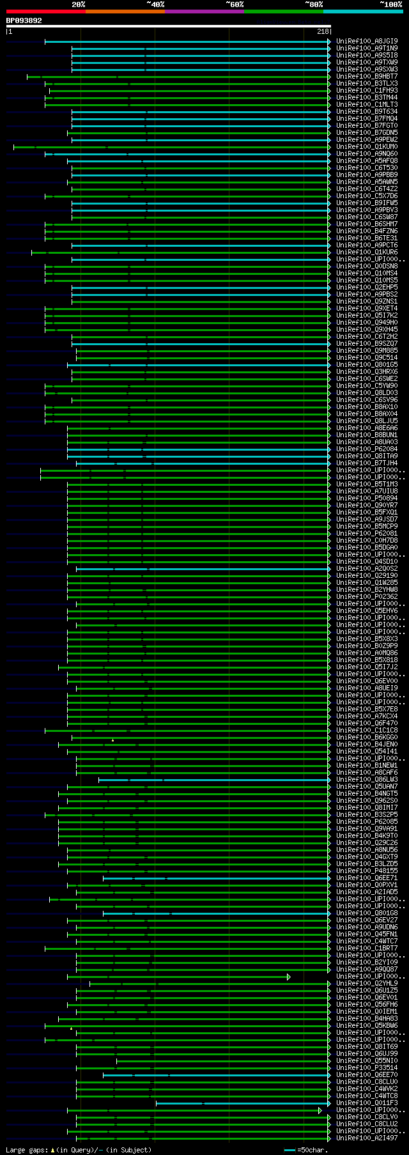Viewport: 409px width, 1155px height.
Task: Select label UniRef100_Q5EHV6
Action: 367,611
